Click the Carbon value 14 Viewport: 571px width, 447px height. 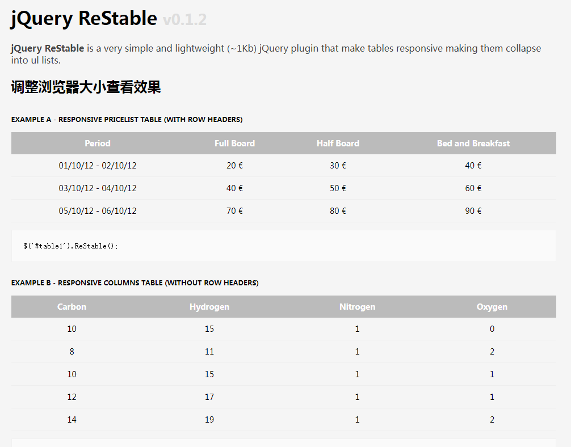[x=72, y=420]
